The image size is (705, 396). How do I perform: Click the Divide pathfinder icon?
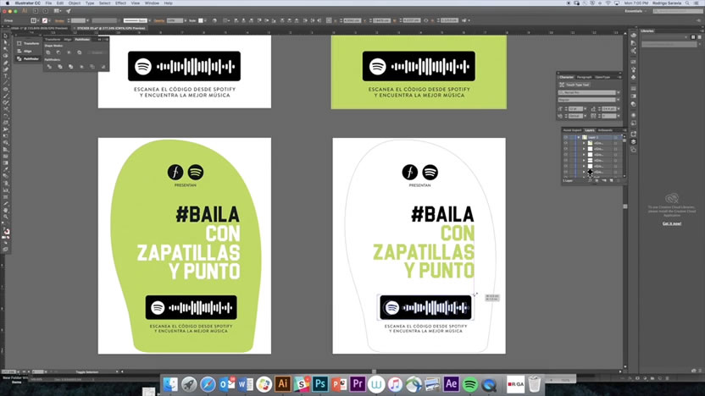49,67
